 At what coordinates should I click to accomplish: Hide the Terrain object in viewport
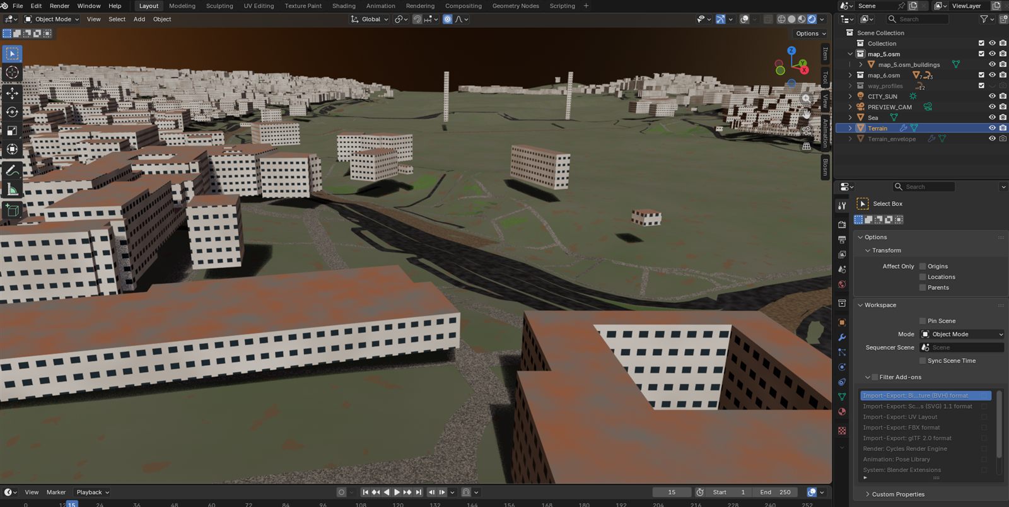click(992, 128)
